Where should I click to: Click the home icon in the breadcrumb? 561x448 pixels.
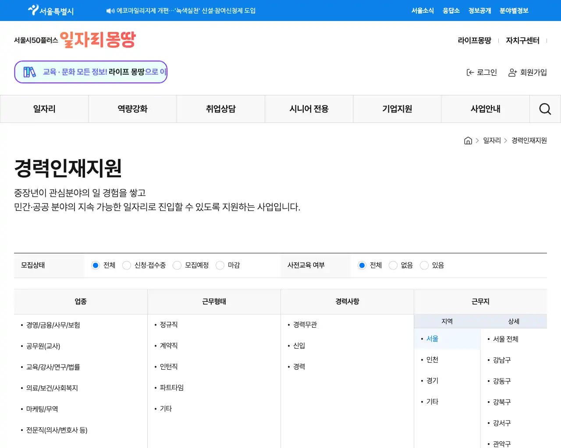[x=468, y=140]
